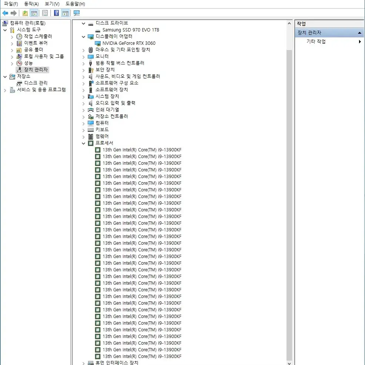Click the Back arrow toolbar icon
The image size is (365, 365).
[x=5, y=13]
